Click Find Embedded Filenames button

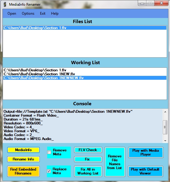point(23,171)
